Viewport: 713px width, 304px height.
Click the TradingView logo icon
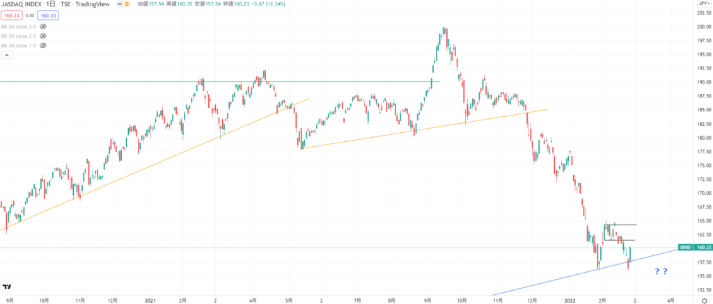[x=7, y=287]
